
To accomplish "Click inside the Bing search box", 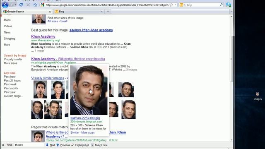I will (x=202, y=5).
